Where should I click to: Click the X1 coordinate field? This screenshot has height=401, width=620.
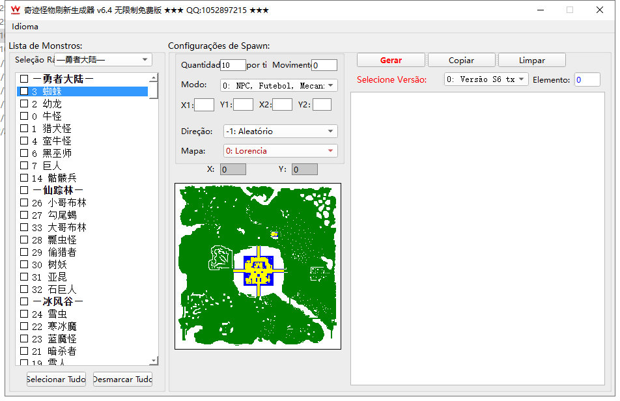pyautogui.click(x=204, y=105)
